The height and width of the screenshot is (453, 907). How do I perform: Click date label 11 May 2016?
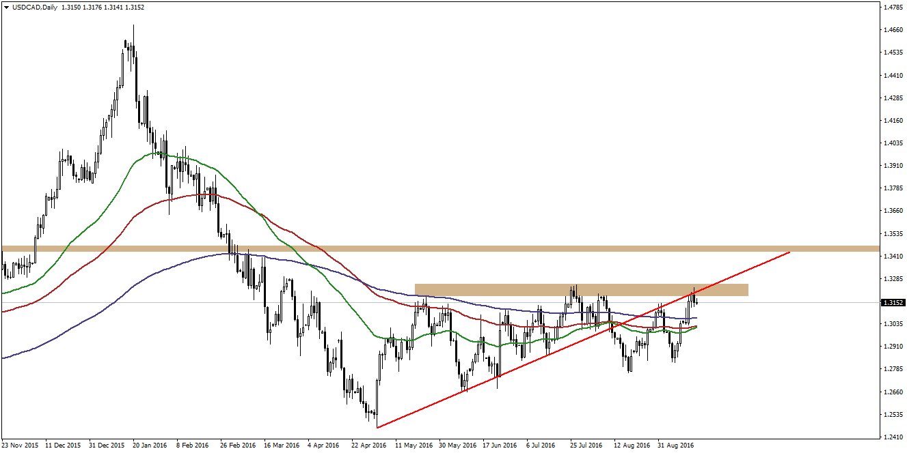click(x=414, y=445)
